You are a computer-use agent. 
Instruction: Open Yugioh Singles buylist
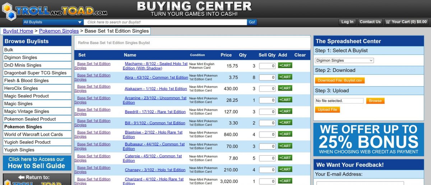[37, 150]
